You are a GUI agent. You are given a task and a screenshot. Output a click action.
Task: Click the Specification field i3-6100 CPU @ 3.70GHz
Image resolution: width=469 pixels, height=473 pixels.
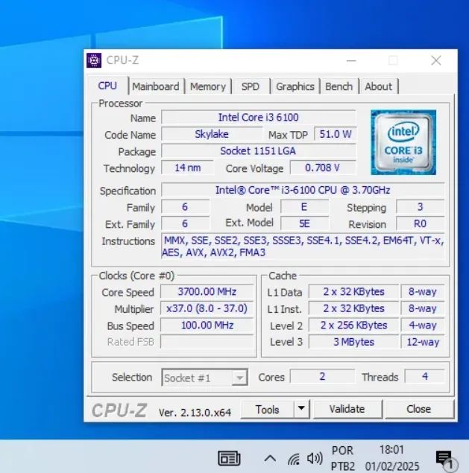coord(303,191)
